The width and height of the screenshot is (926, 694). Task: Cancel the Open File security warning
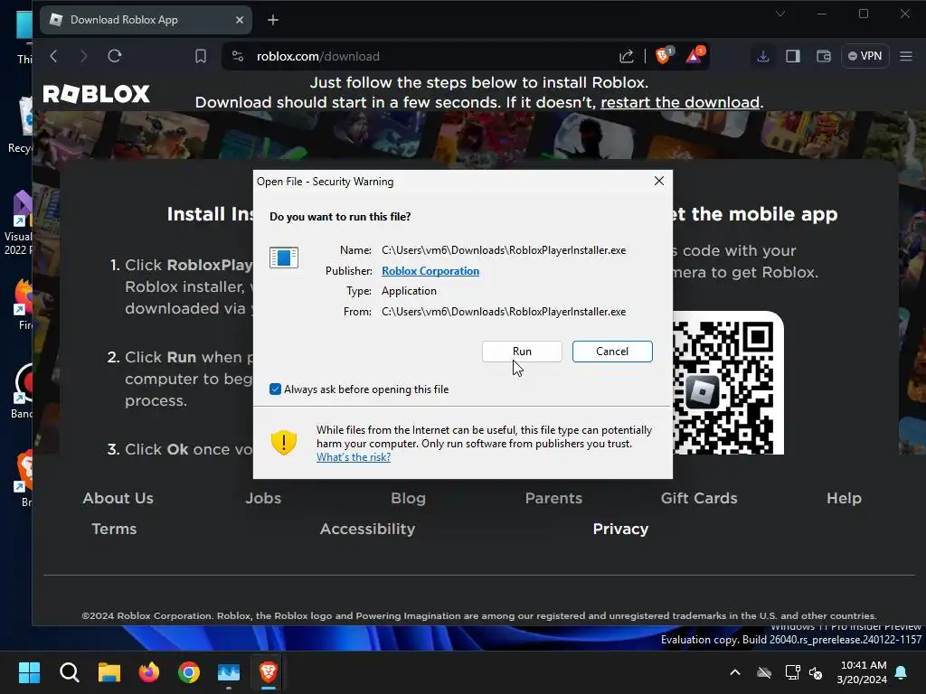612,352
